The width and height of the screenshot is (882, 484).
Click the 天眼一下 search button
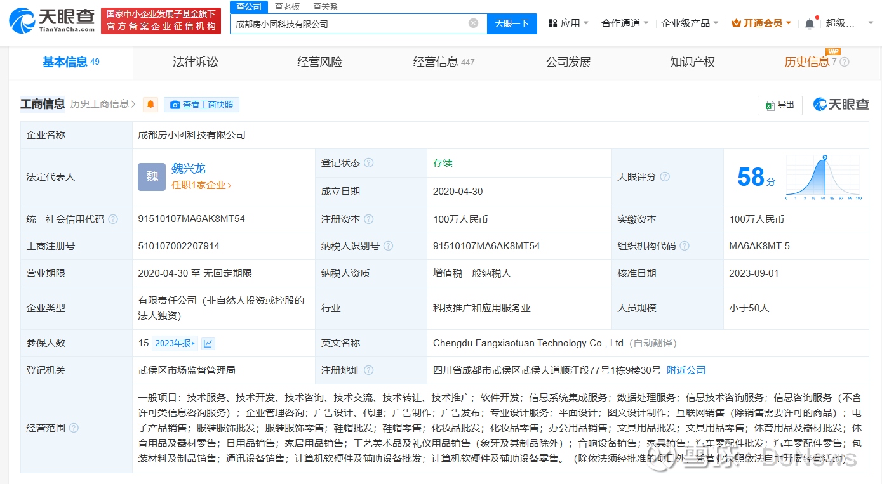coord(512,23)
